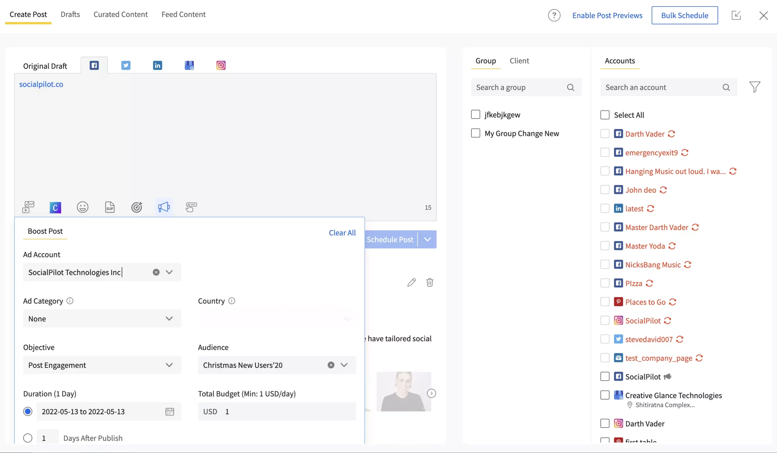
Task: Click the audience targeting icon
Action: [137, 207]
